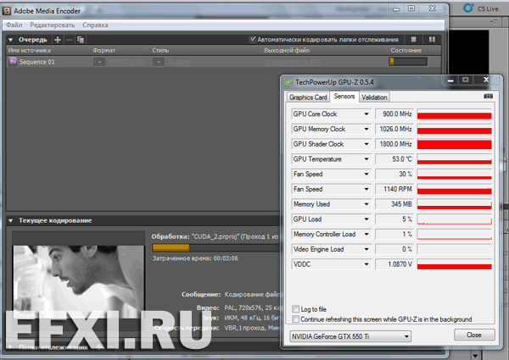Image resolution: width=509 pixels, height=360 pixels.
Task: Open the GPU Temperature sensor dropdown
Action: click(366, 159)
